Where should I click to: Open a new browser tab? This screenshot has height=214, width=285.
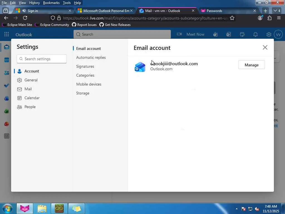(x=265, y=11)
